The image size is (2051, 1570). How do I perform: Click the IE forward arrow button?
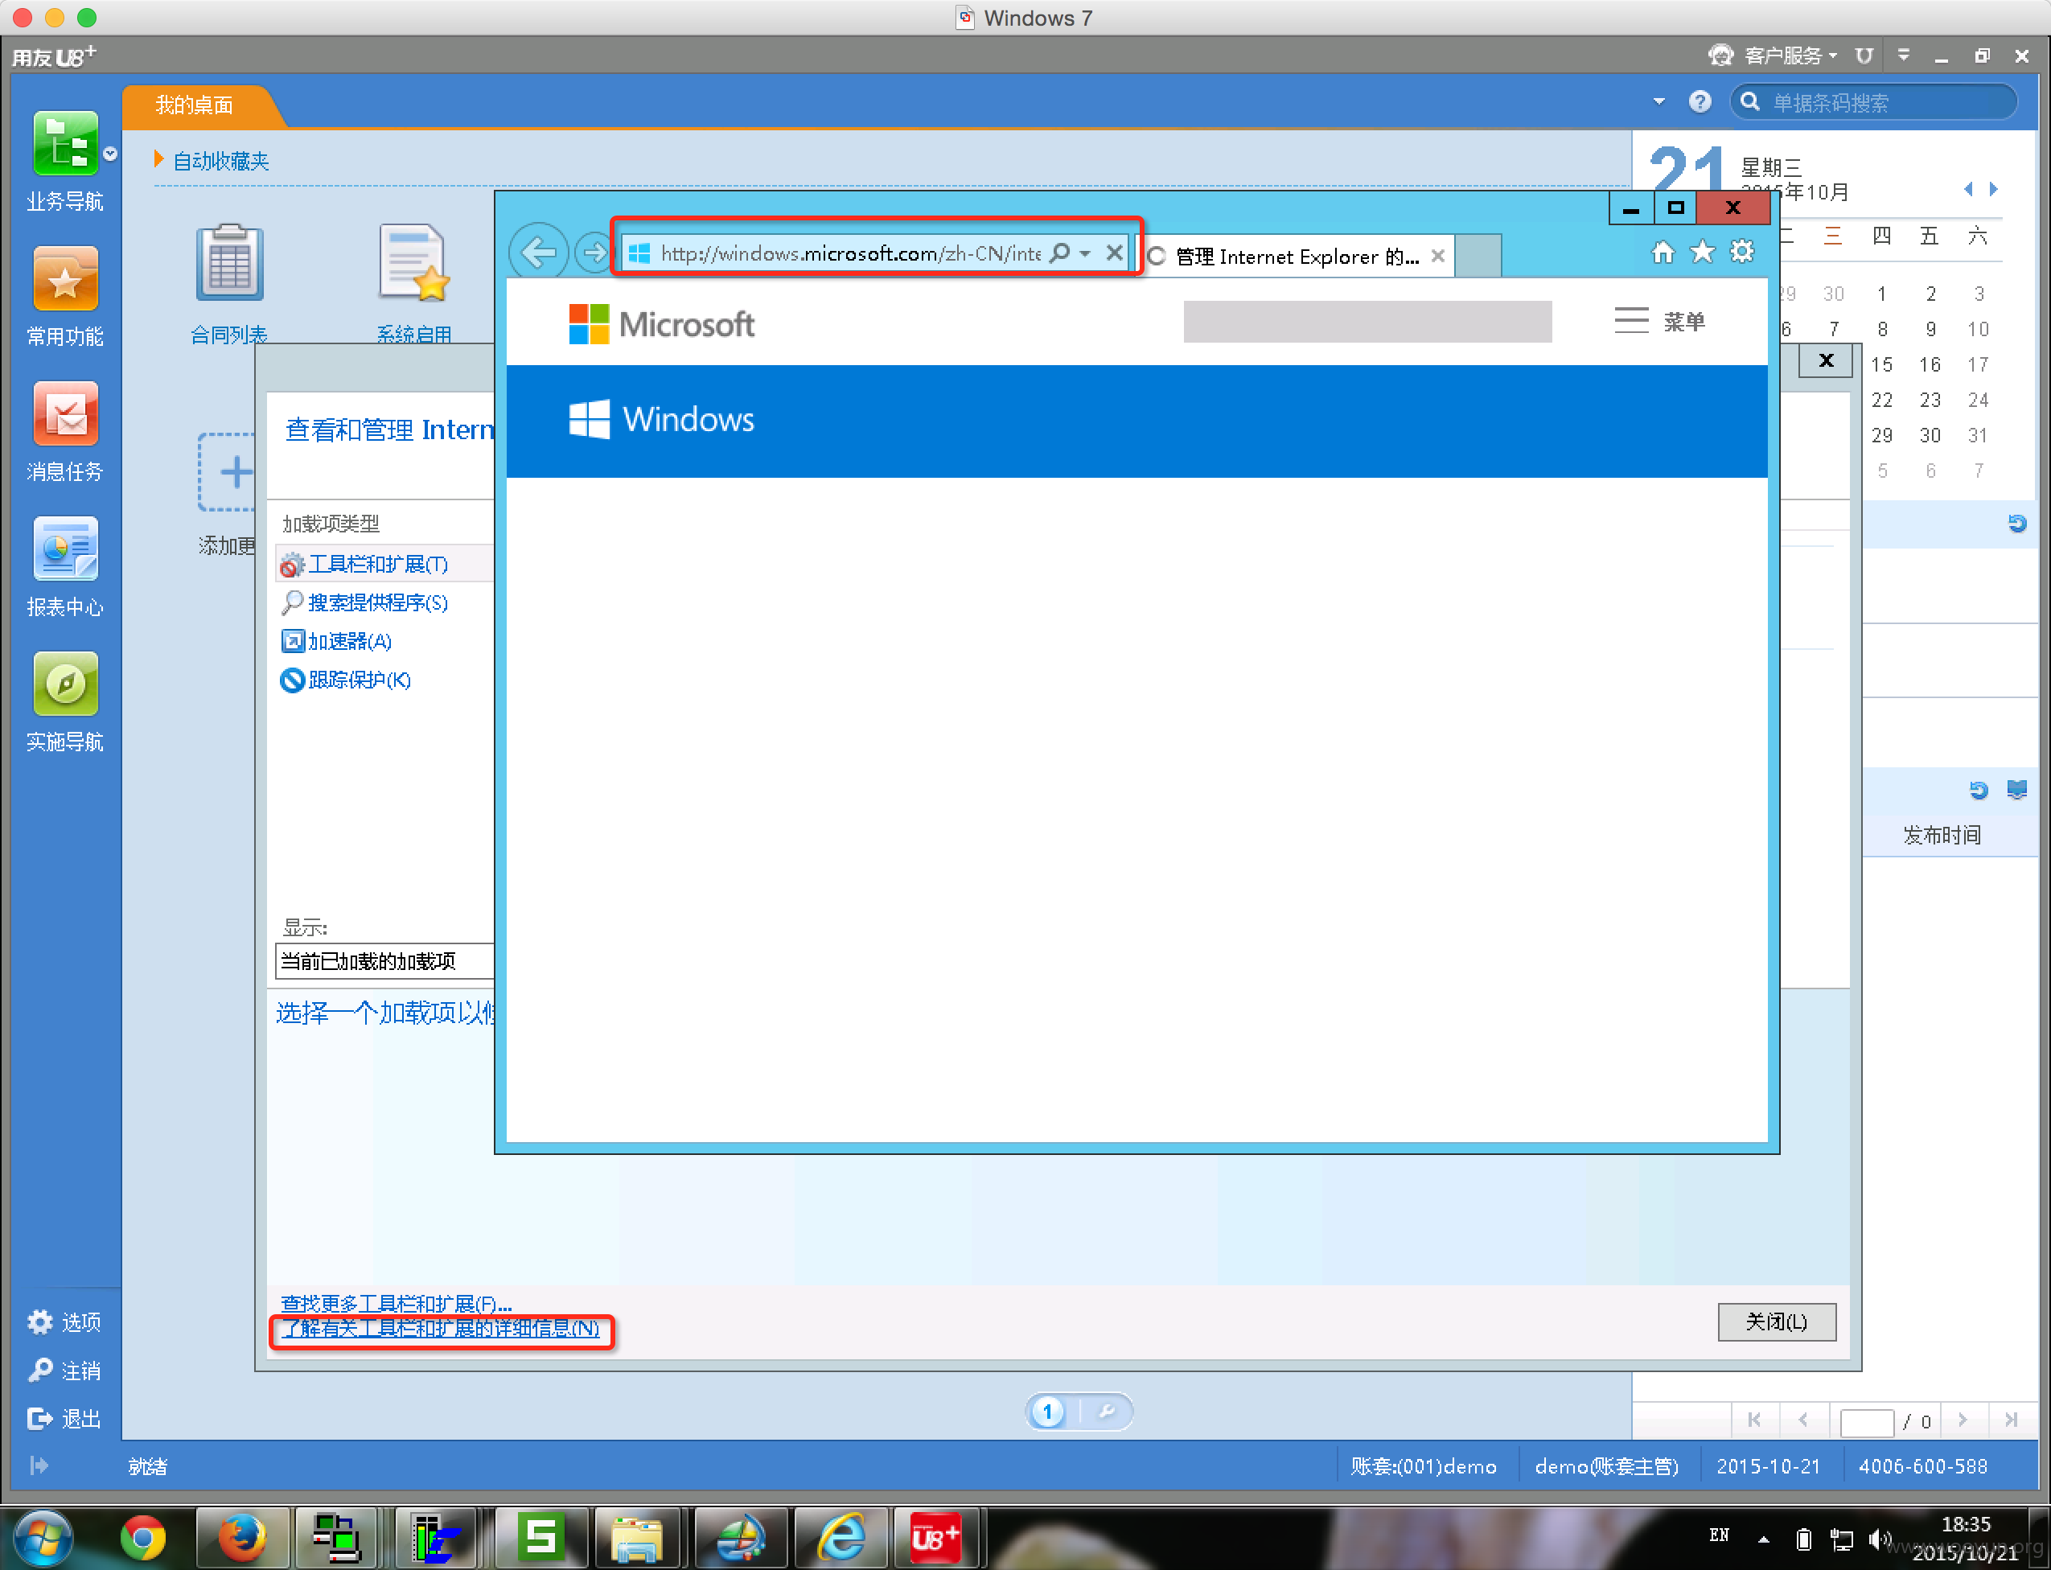coord(594,253)
